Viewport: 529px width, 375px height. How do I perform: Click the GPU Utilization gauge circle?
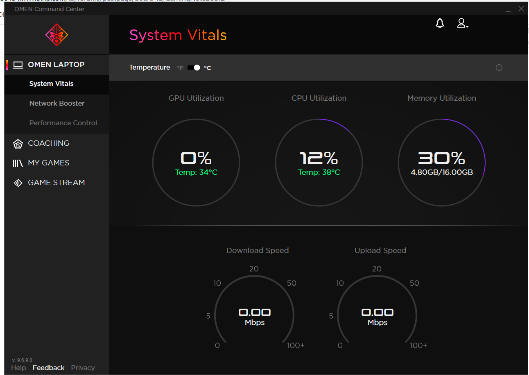tap(196, 163)
